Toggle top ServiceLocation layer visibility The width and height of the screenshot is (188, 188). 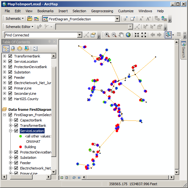pyautogui.click(x=10, y=62)
